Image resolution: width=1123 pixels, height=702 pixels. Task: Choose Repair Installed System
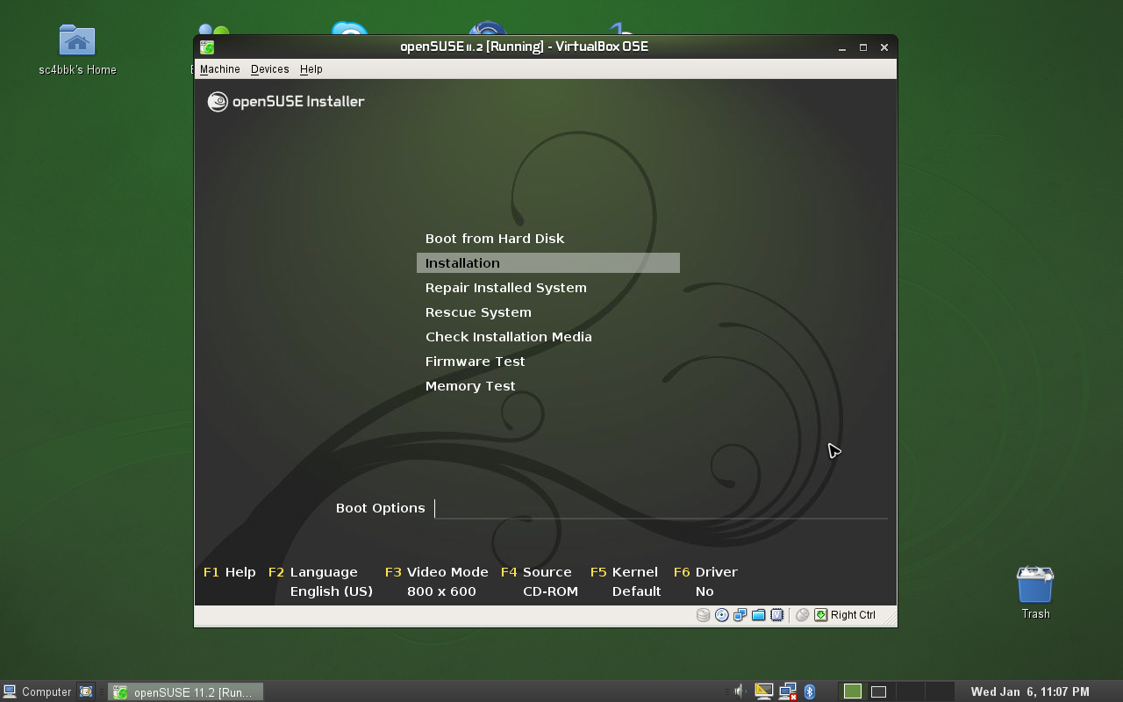[506, 288]
